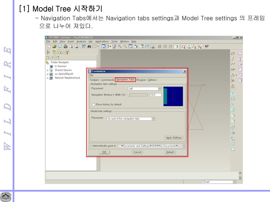Select the Hole tool in right toolbar
The height and width of the screenshot is (202, 270).
[x=233, y=93]
